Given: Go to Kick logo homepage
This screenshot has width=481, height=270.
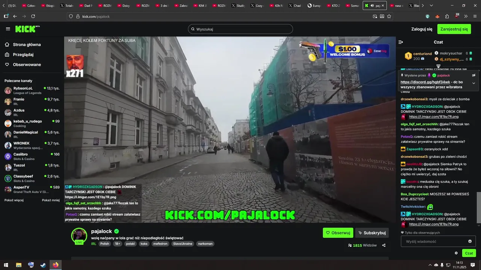Looking at the screenshot, I should point(27,29).
